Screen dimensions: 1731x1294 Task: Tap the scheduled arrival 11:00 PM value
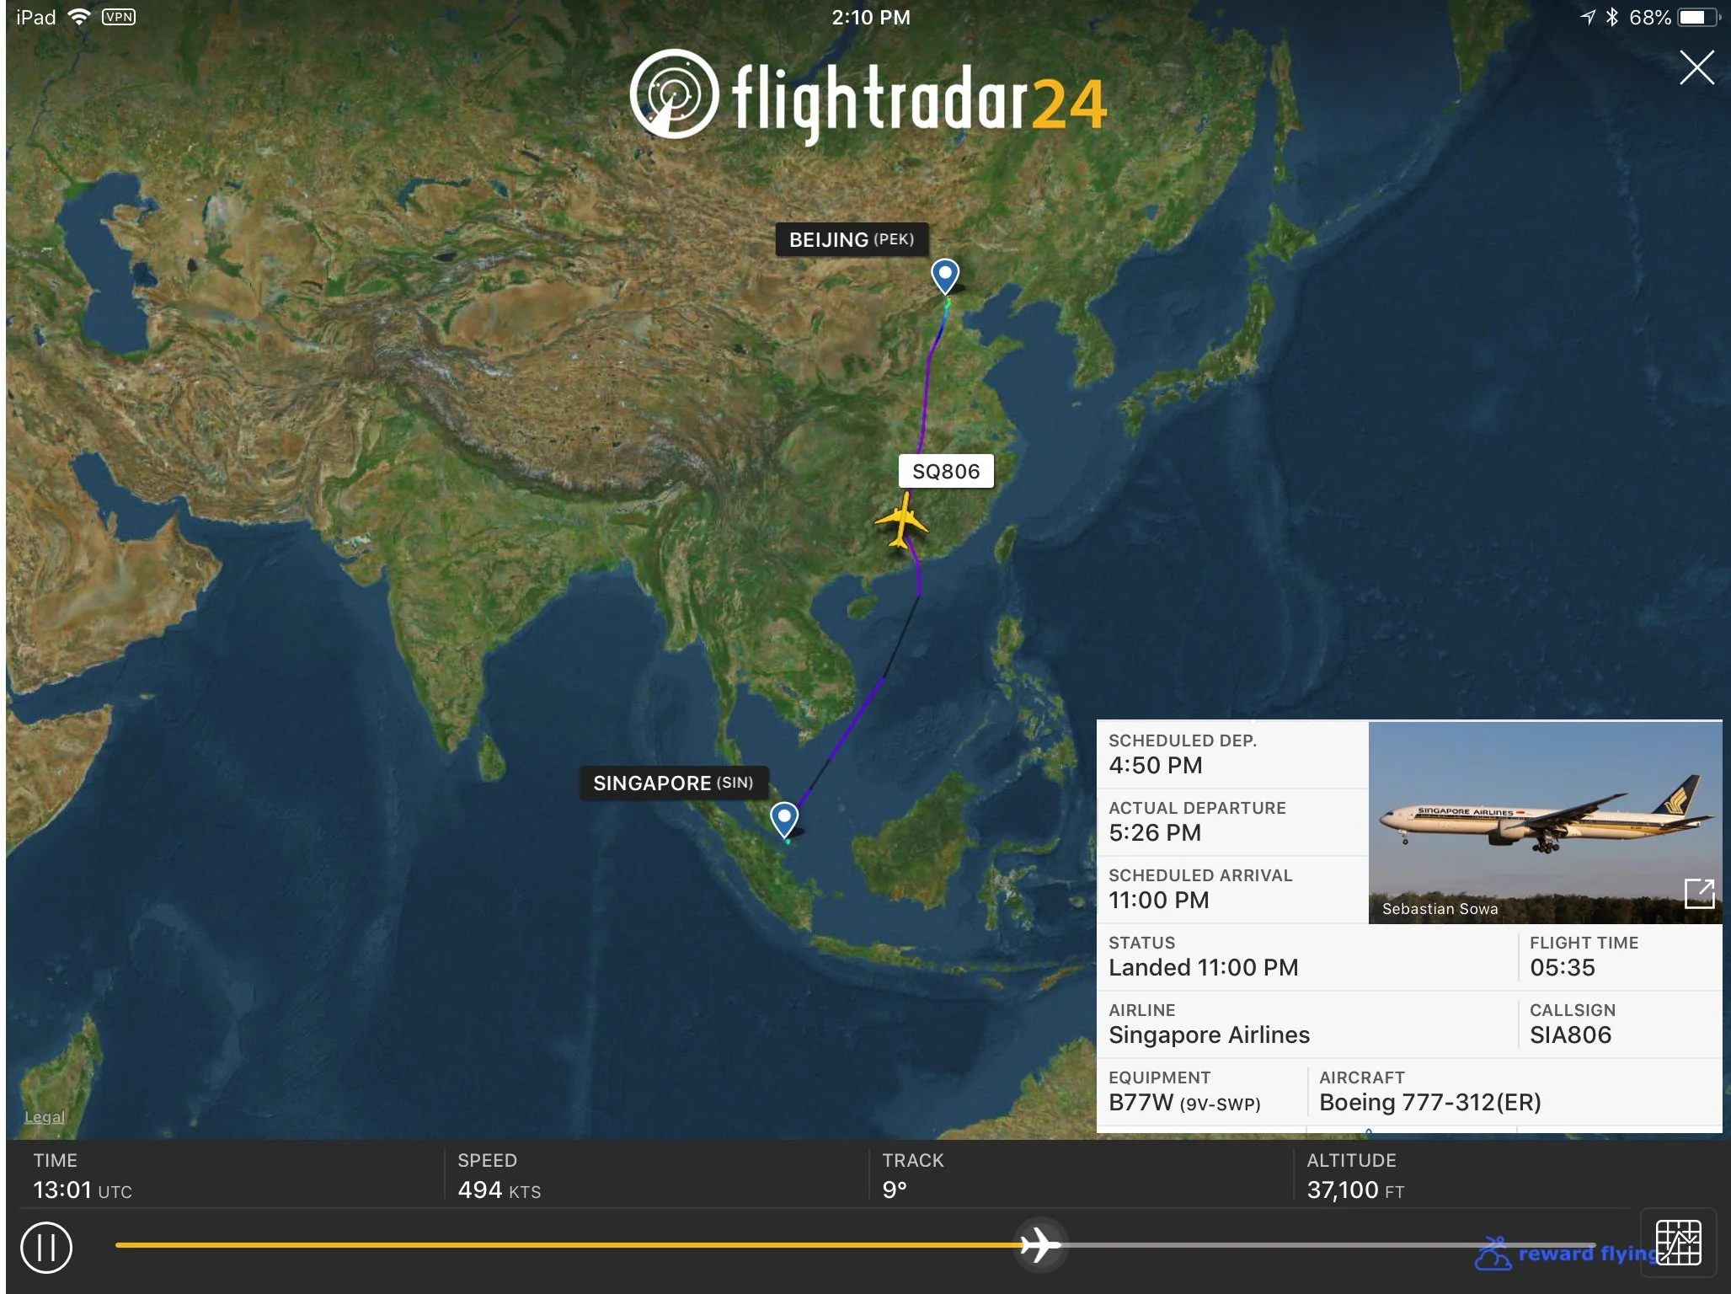tap(1158, 900)
